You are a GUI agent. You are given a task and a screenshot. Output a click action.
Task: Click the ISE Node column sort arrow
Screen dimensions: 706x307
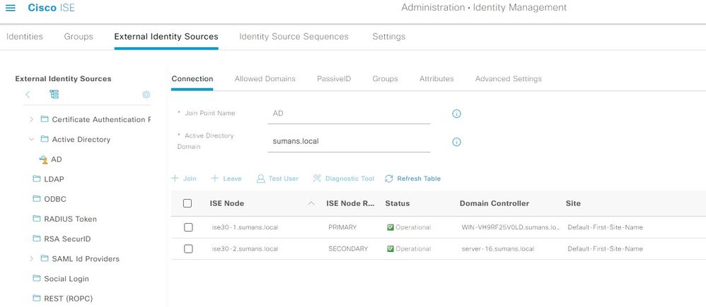pyautogui.click(x=311, y=204)
